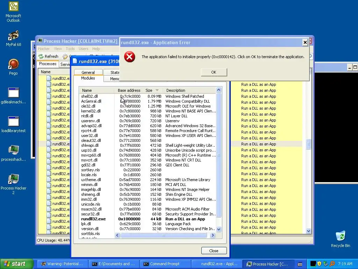Open Process Hacker 2 desktop shortcut
Screen dimensions: 358x269
(x=13, y=184)
